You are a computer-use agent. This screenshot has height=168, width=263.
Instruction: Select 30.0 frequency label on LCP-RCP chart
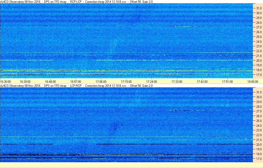[259, 97]
